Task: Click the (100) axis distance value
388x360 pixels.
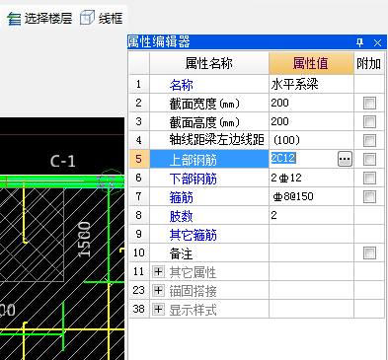Action: tap(286, 140)
